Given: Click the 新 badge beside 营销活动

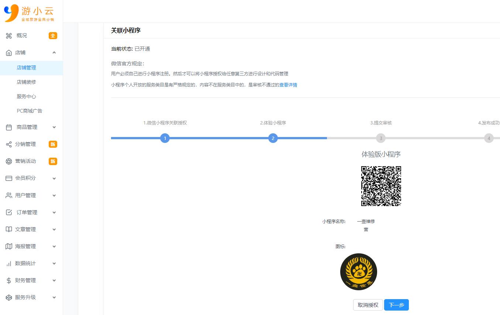Looking at the screenshot, I should [53, 161].
